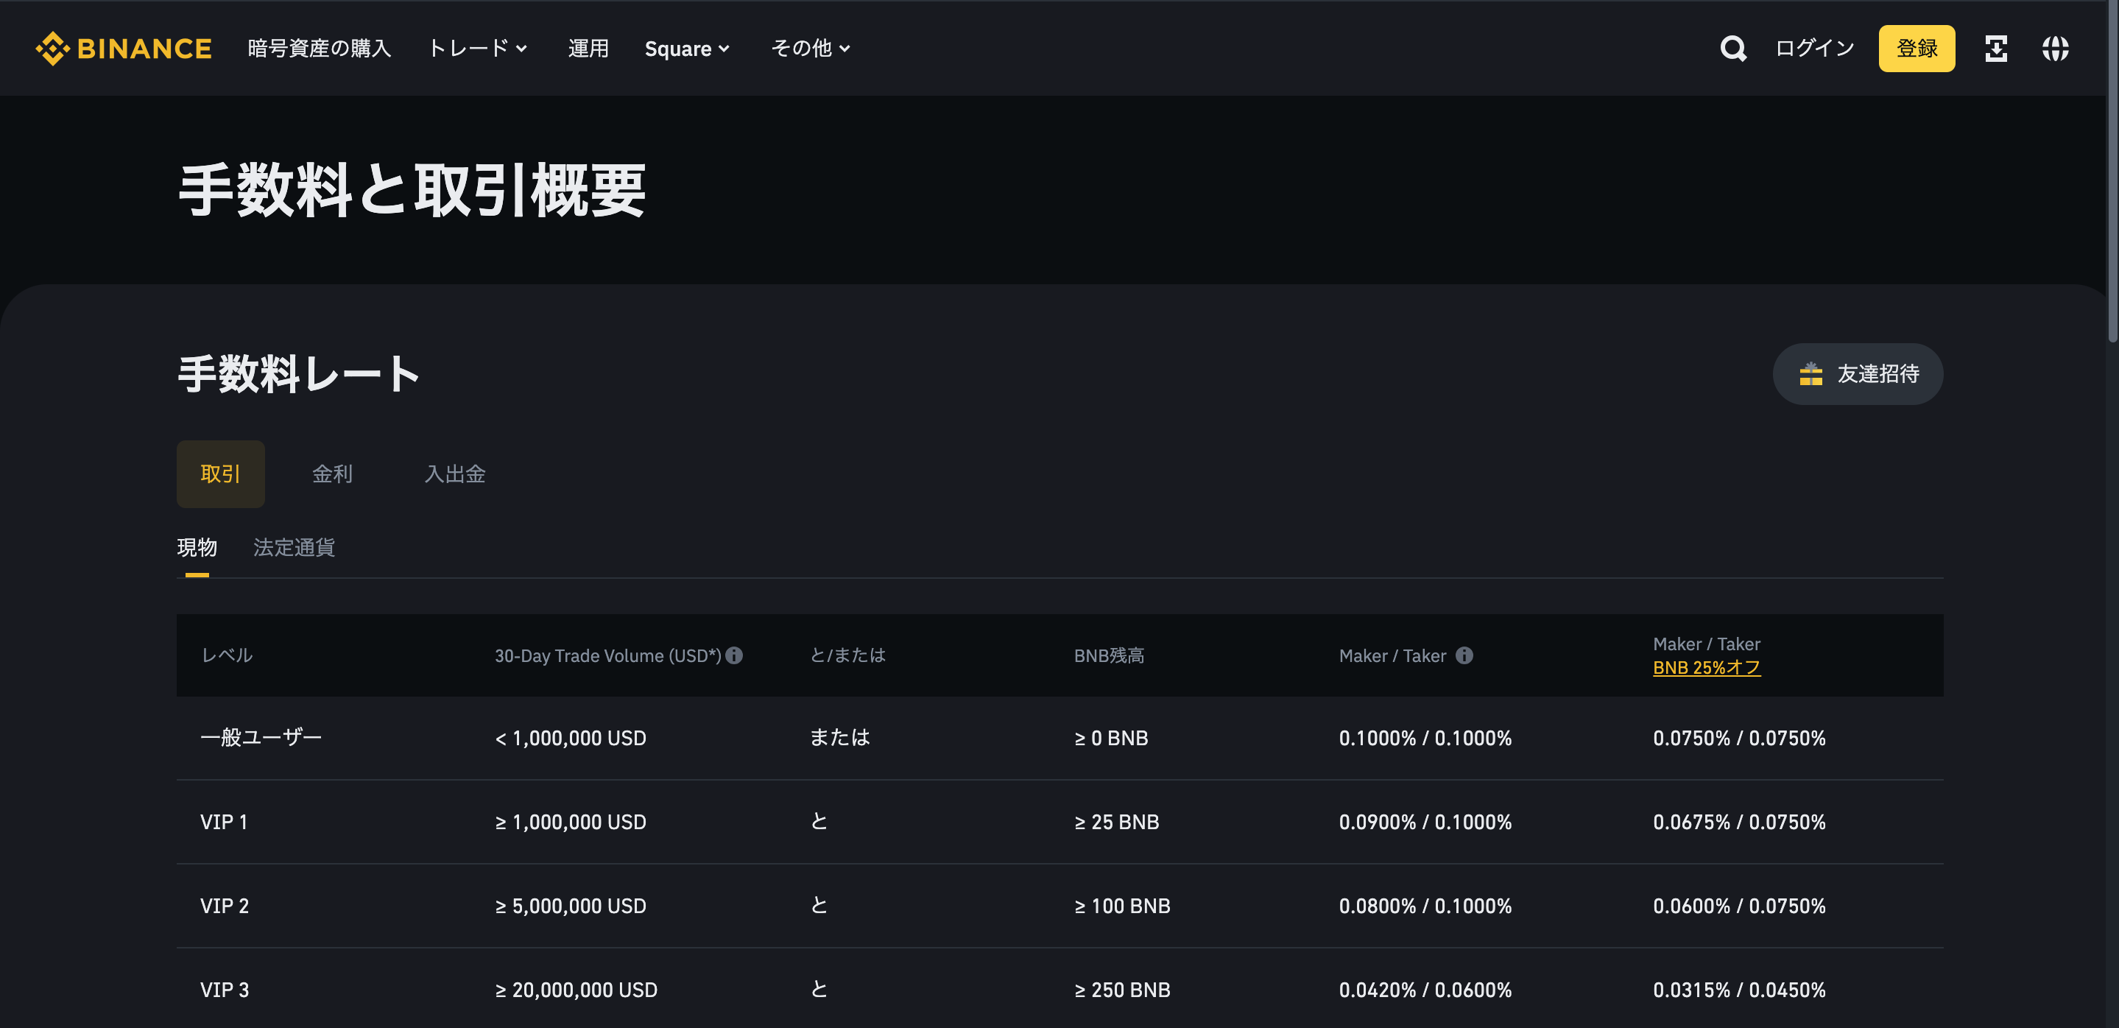Click the gift icon in 友達招待
Screen dimensions: 2119x1028
(x=1811, y=374)
